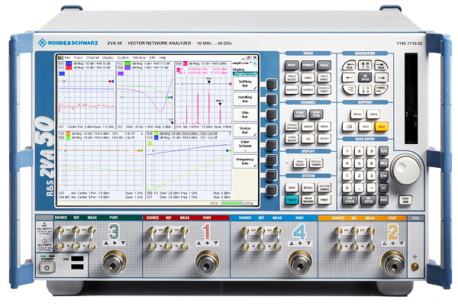Touch the Port 1 test connector
458x306 pixels.
(207, 263)
